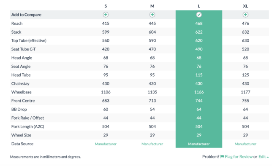The width and height of the screenshot is (272, 166).
Task: Select the M column header
Action: point(152,6)
